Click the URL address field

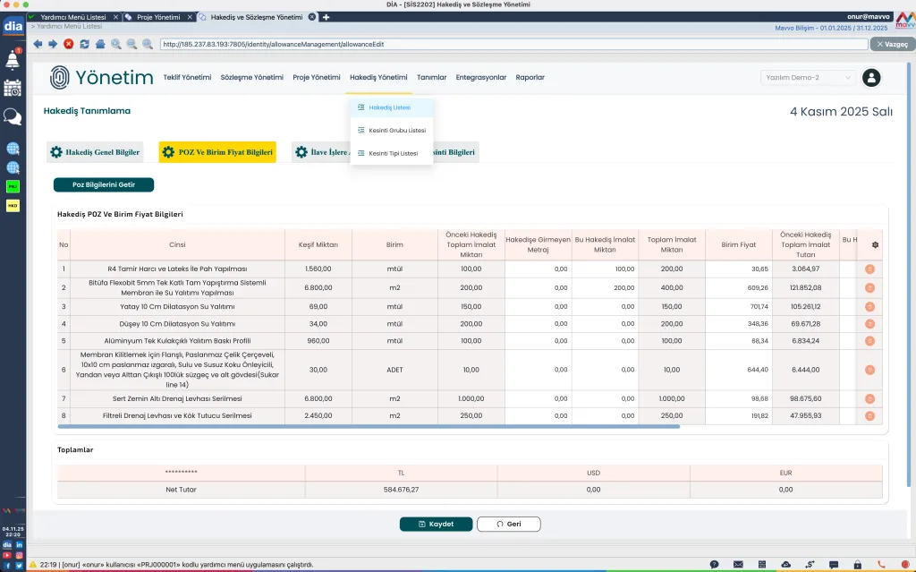[510, 43]
